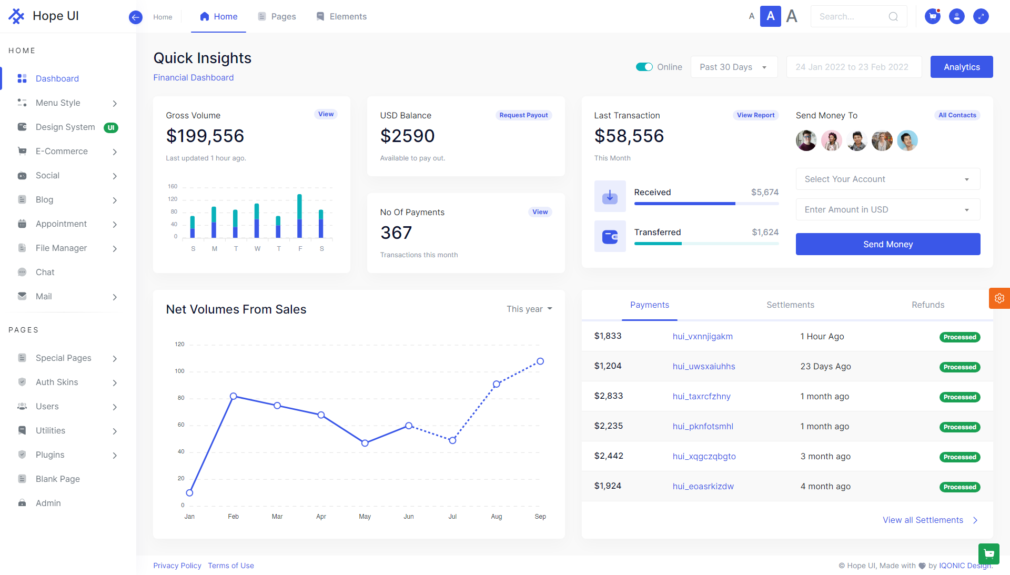Select the Settlements tab
This screenshot has height=575, width=1010.
(x=790, y=305)
